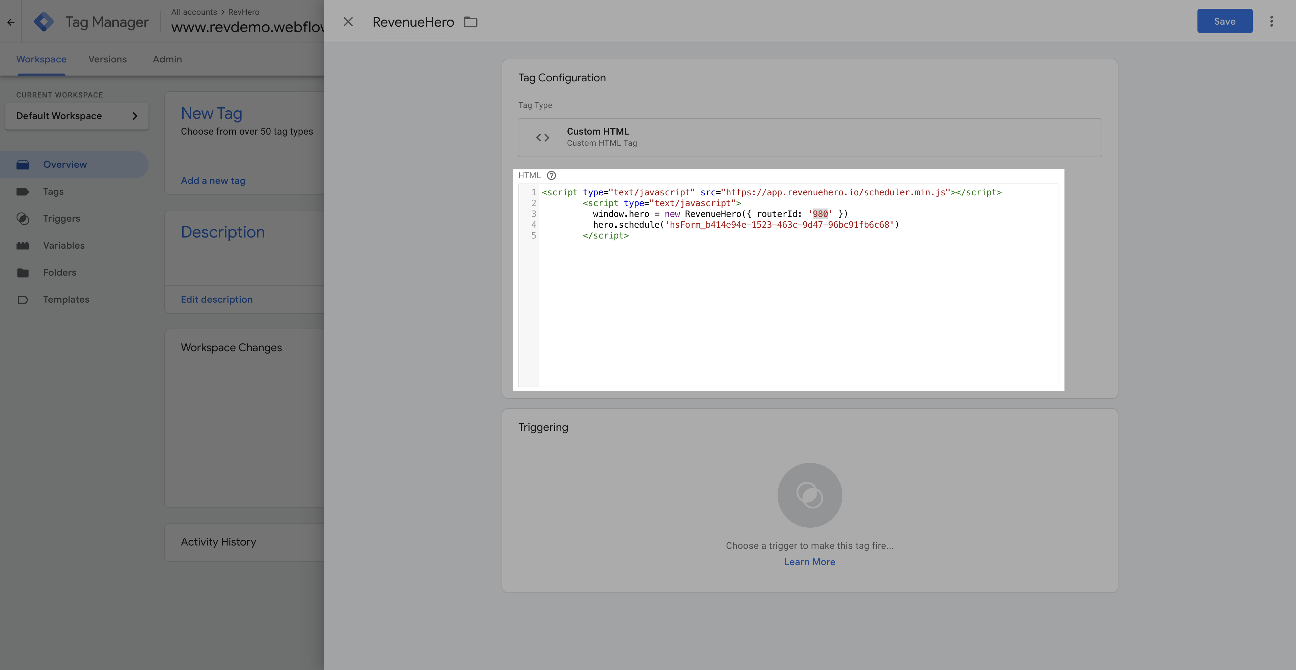Open the Tags menu item
Image resolution: width=1296 pixels, height=670 pixels.
[x=53, y=192]
